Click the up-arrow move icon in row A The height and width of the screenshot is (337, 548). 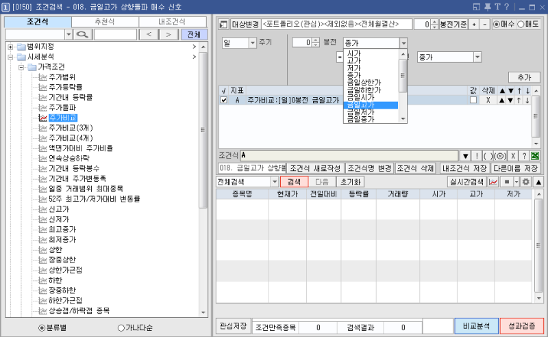pyautogui.click(x=519, y=100)
